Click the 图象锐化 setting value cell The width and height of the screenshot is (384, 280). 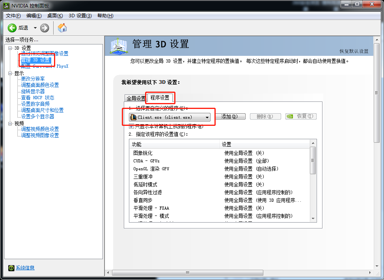coord(244,153)
